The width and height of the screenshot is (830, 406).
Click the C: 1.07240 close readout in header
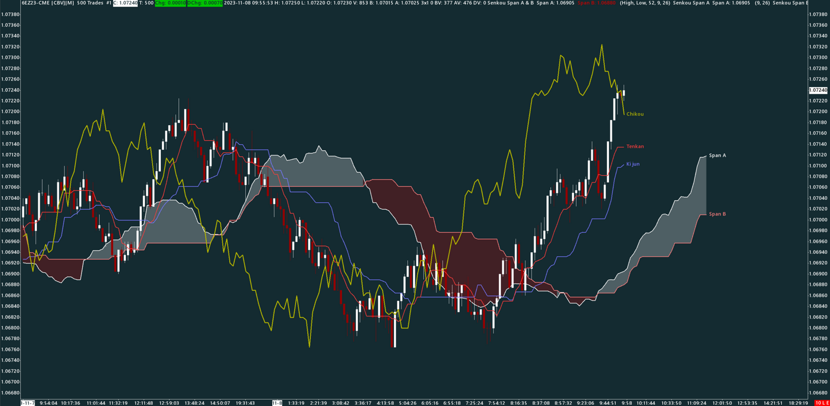click(x=125, y=4)
